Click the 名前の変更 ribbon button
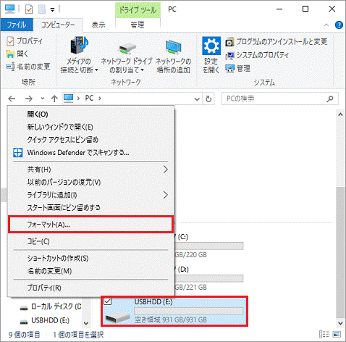The width and height of the screenshot is (346, 342). point(28,67)
